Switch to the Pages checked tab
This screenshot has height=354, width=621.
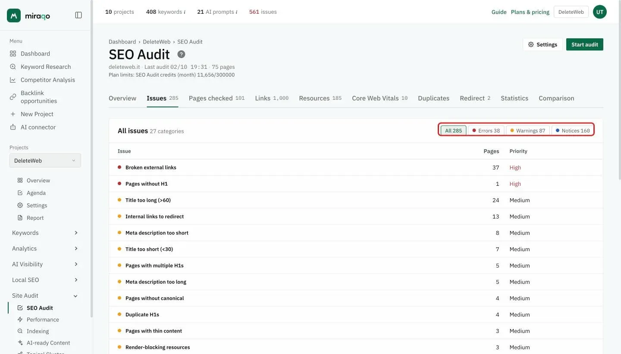(216, 98)
